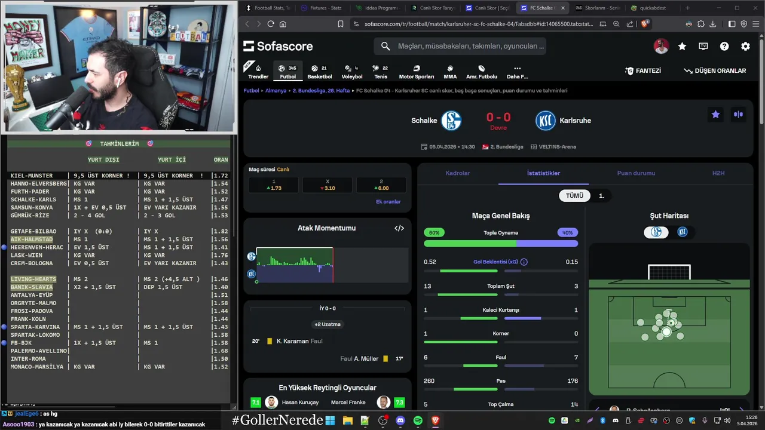Open the Tenis sport category
The height and width of the screenshot is (430, 765).
click(380, 72)
